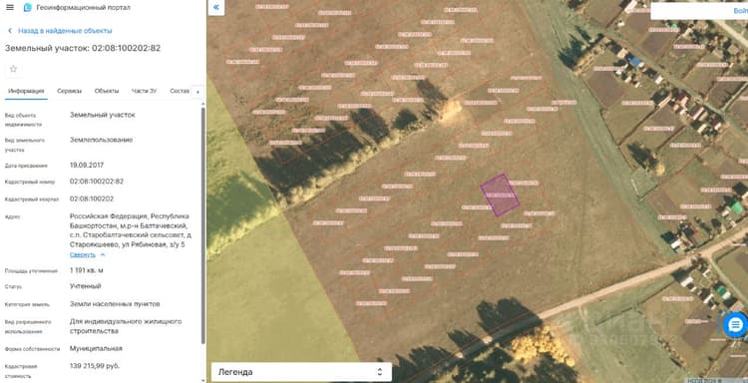This screenshot has width=748, height=383.
Task: Open the hamburger menu
Action: click(10, 8)
